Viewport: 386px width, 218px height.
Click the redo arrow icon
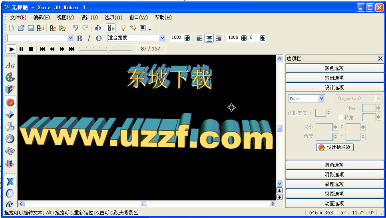pyautogui.click(x=85, y=28)
